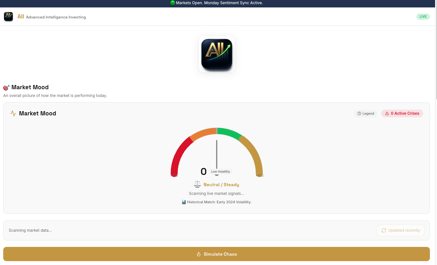The image size is (437, 265).
Task: Select the waveform icon beside Market Mood
Action: pyautogui.click(x=13, y=113)
